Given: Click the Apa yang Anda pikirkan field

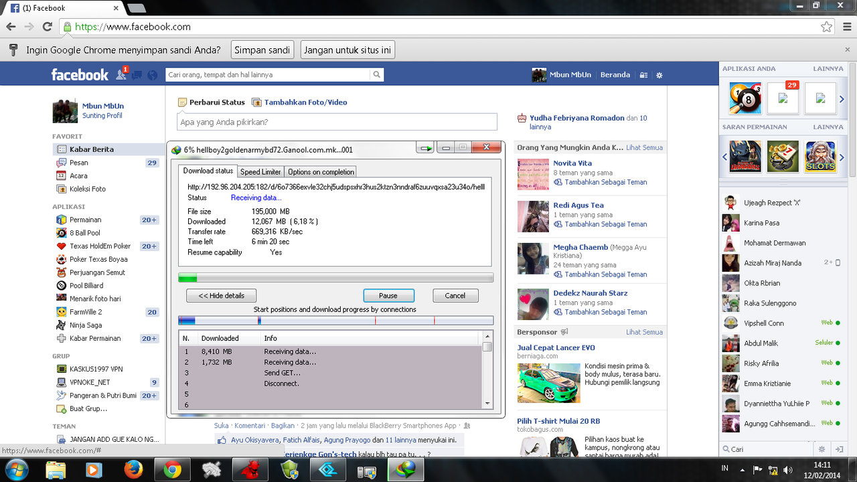Looking at the screenshot, I should point(337,122).
